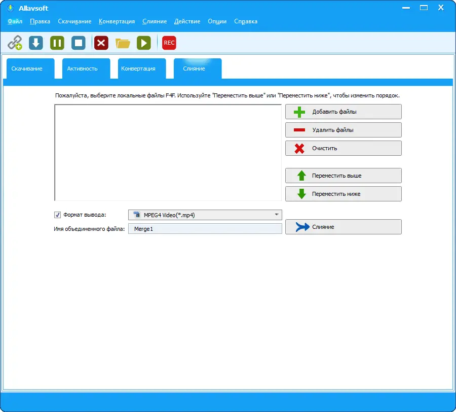Click the Переместить выше button
The image size is (456, 412).
pos(343,176)
